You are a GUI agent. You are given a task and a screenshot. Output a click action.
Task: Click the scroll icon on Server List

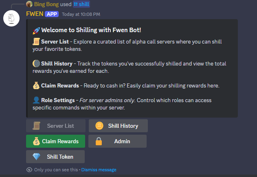pyautogui.click(x=36, y=126)
